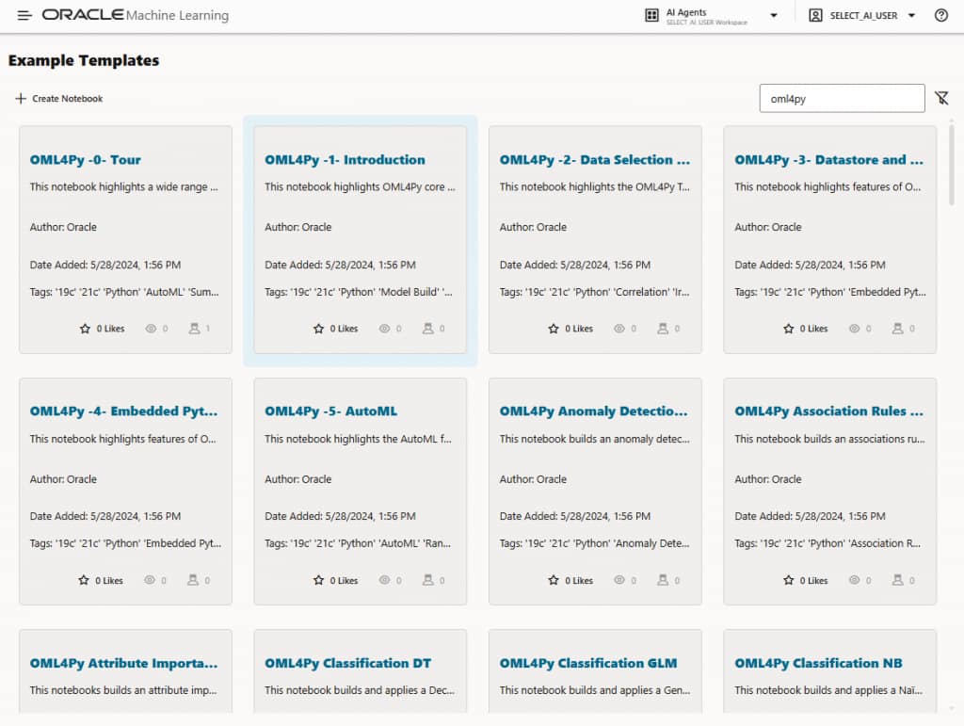Screen dimensions: 964x726
Task: Open the OML4Py Anomaly Detection template title
Action: tap(593, 411)
